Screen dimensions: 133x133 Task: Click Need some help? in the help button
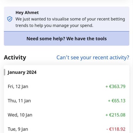coord(46,39)
